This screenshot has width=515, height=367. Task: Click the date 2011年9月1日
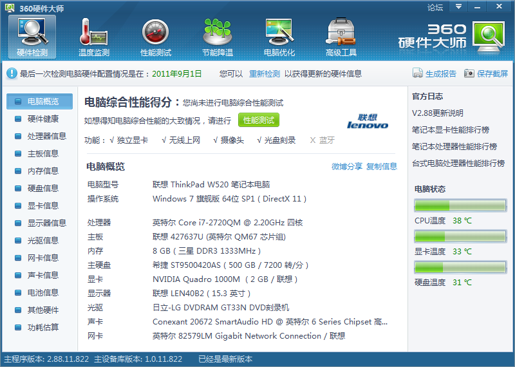coord(176,73)
